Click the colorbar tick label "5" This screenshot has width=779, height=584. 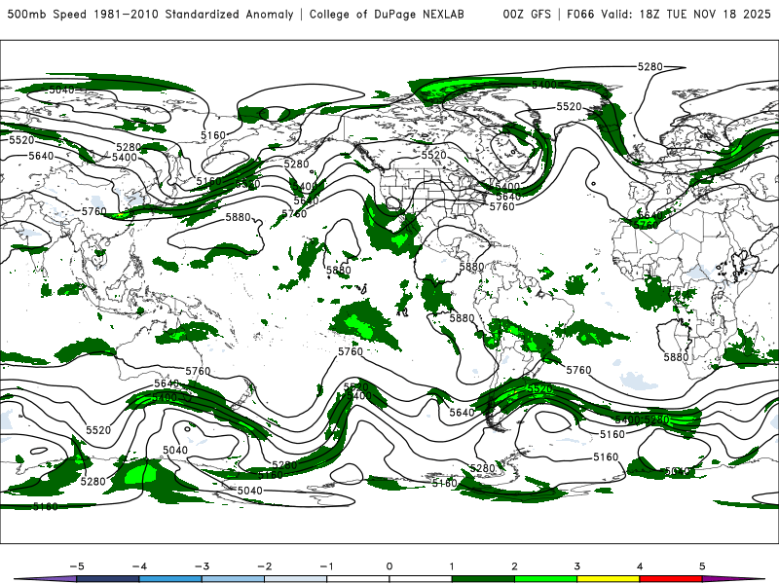pos(702,566)
